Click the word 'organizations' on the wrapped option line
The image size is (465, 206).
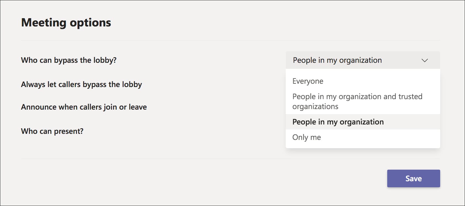315,107
